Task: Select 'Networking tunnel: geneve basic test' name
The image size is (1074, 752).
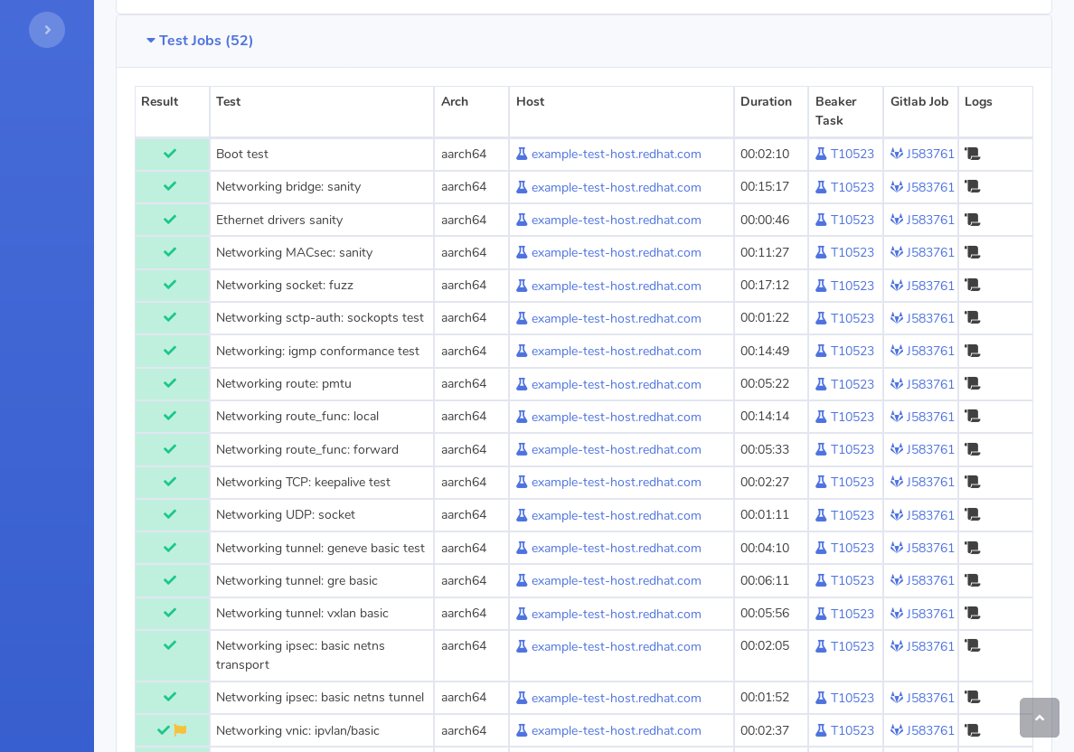Action: pyautogui.click(x=320, y=548)
